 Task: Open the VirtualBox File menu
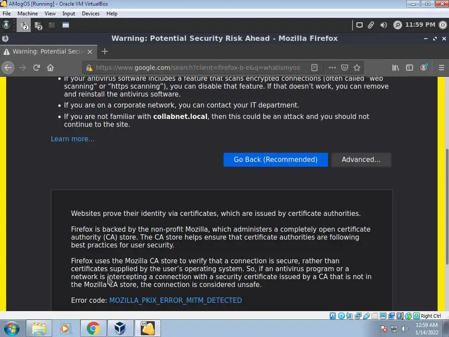point(7,14)
